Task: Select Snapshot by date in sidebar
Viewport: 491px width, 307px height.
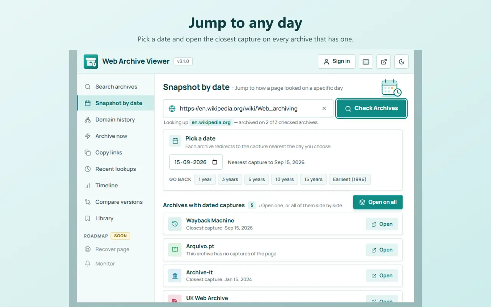Action: coord(115,103)
